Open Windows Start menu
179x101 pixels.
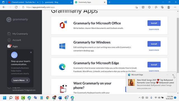4,98
